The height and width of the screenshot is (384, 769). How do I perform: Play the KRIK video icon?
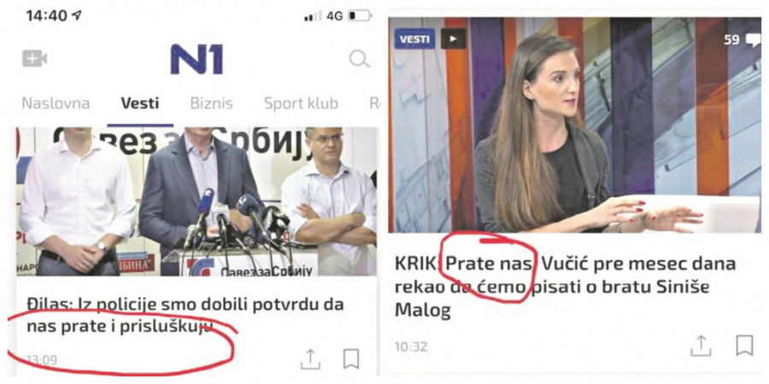[x=453, y=38]
